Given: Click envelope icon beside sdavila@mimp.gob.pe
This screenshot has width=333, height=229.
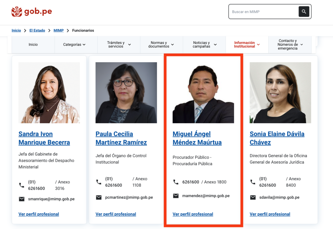Looking at the screenshot, I should click(253, 197).
